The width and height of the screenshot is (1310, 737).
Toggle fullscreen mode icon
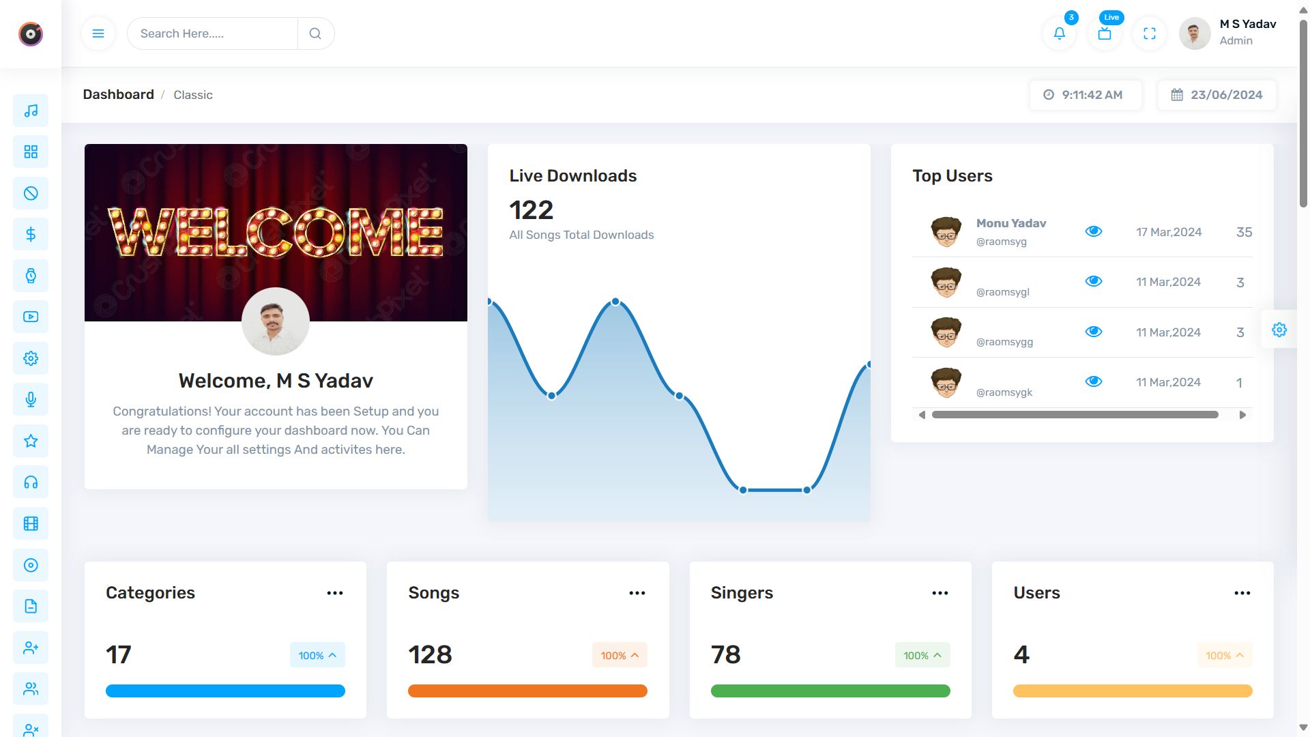(x=1149, y=33)
